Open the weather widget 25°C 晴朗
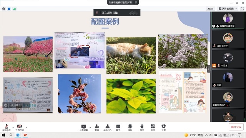This screenshot has width=246, height=138. pos(194,135)
